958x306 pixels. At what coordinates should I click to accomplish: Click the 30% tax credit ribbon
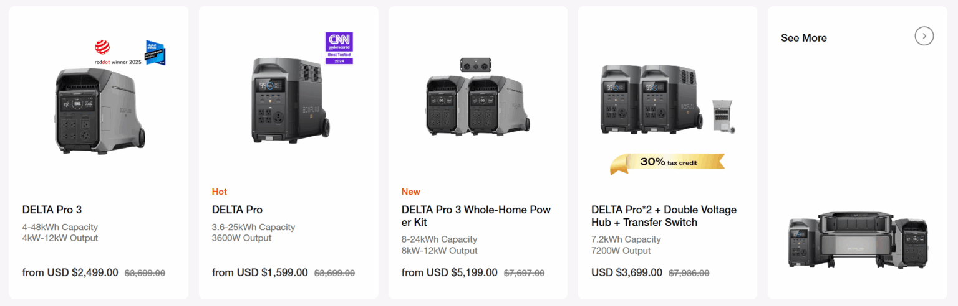(x=667, y=162)
